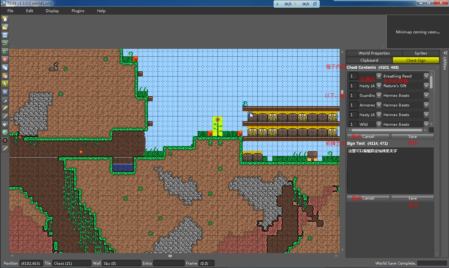Select the Arrow pointer tool
Viewport: 449px width, 268px height.
[x=5, y=84]
